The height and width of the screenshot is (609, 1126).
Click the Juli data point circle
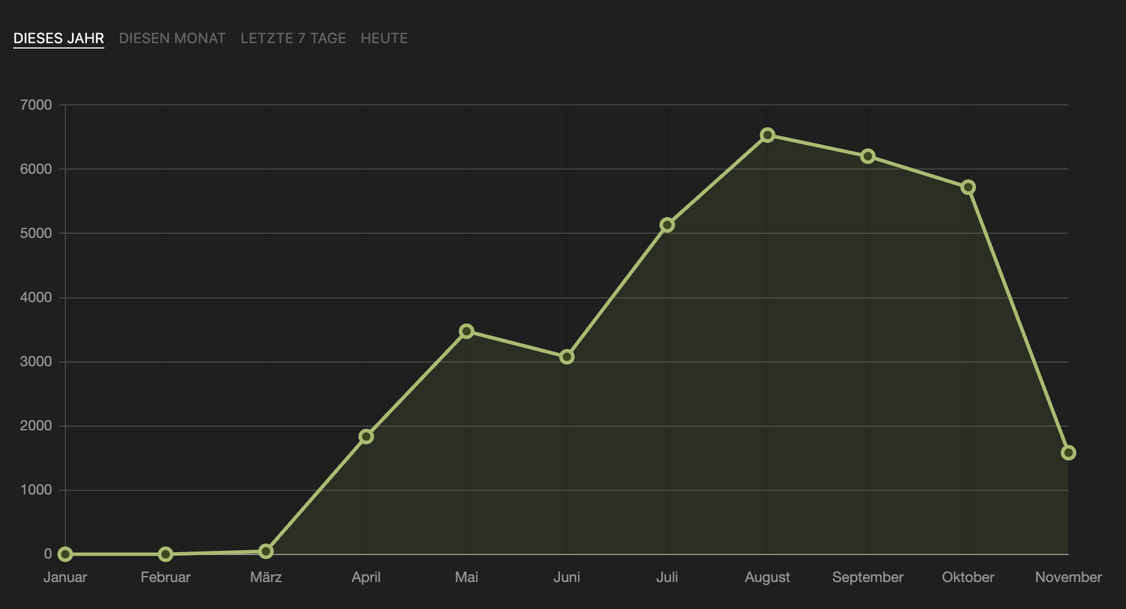667,225
